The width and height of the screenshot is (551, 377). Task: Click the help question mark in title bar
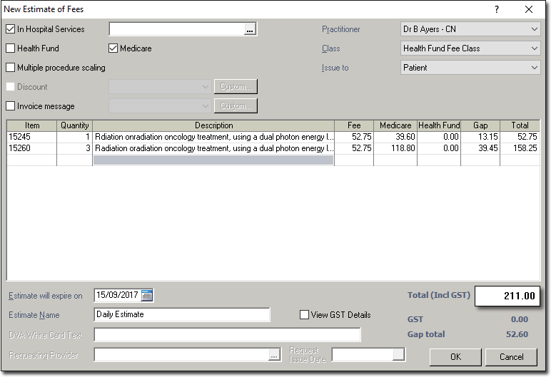(x=497, y=9)
